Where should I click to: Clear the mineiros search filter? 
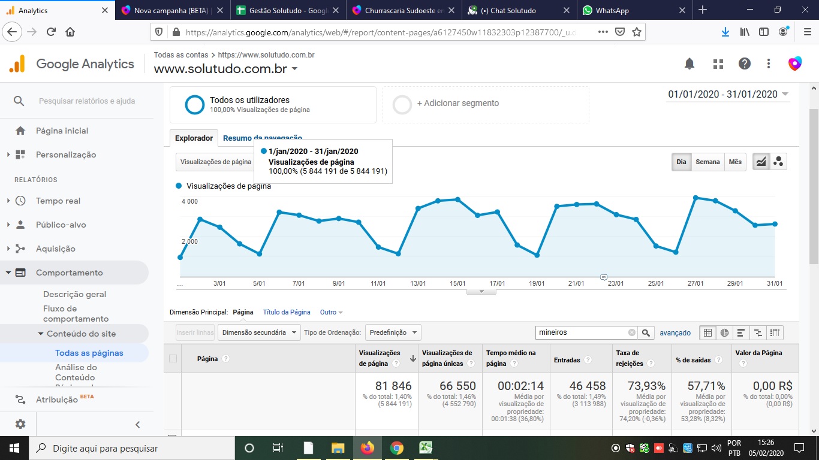pyautogui.click(x=632, y=332)
